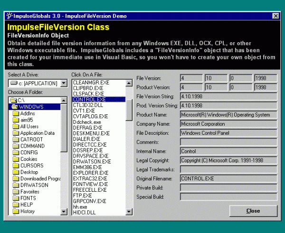Click the Company Name field
Viewport: 285px width, 233px height.
228,124
